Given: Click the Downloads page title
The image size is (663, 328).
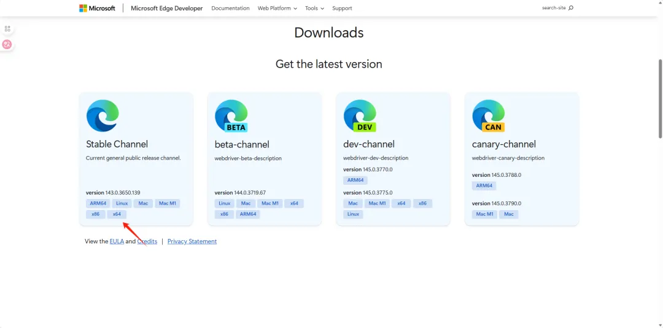Looking at the screenshot, I should click(x=329, y=33).
